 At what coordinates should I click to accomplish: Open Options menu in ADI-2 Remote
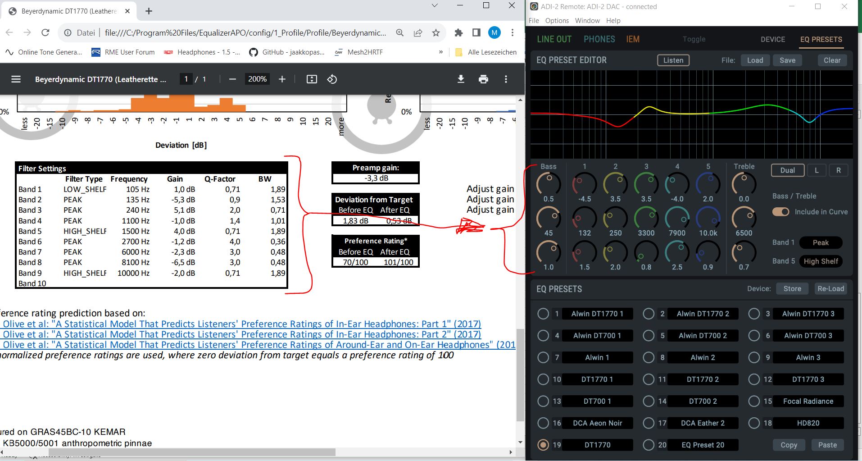[x=557, y=21]
